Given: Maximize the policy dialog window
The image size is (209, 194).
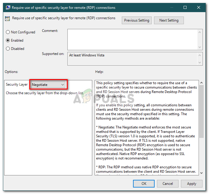Looking at the screenshot, I should coord(185,7).
